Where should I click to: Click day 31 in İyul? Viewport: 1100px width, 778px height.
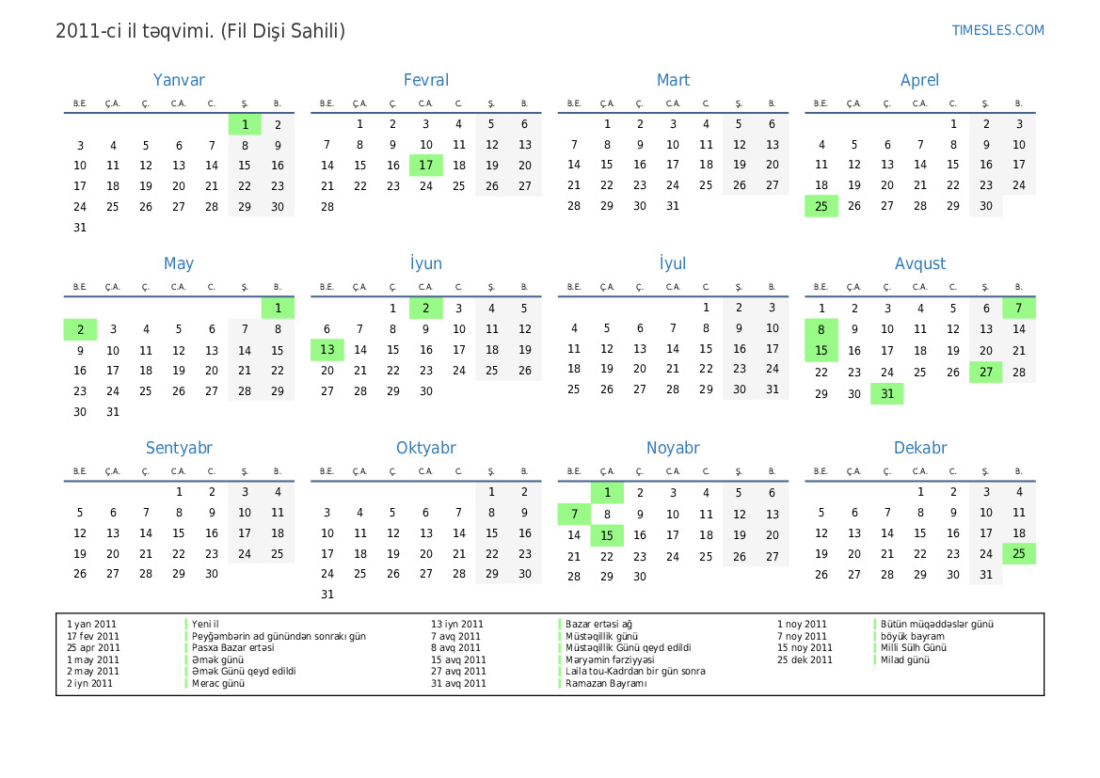pos(772,389)
